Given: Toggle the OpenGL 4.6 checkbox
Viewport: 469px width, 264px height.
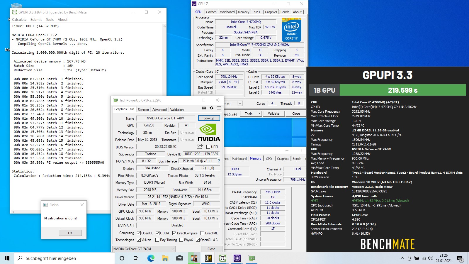Looking at the screenshot, I should 198,240.
